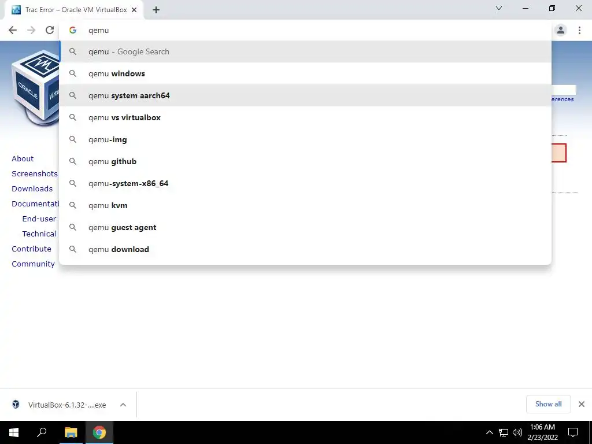592x444 pixels.
Task: Choose the 'qemu - Google Search' suggestion
Action: coord(305,51)
